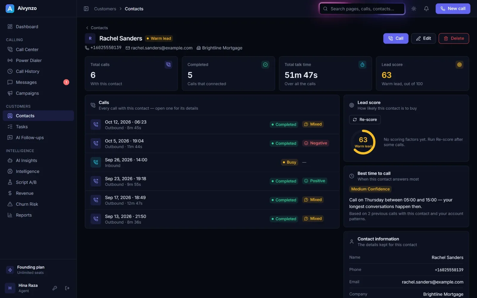Image resolution: width=477 pixels, height=298 pixels.
Task: Click the Lead score target icon on card
Action: point(459,65)
